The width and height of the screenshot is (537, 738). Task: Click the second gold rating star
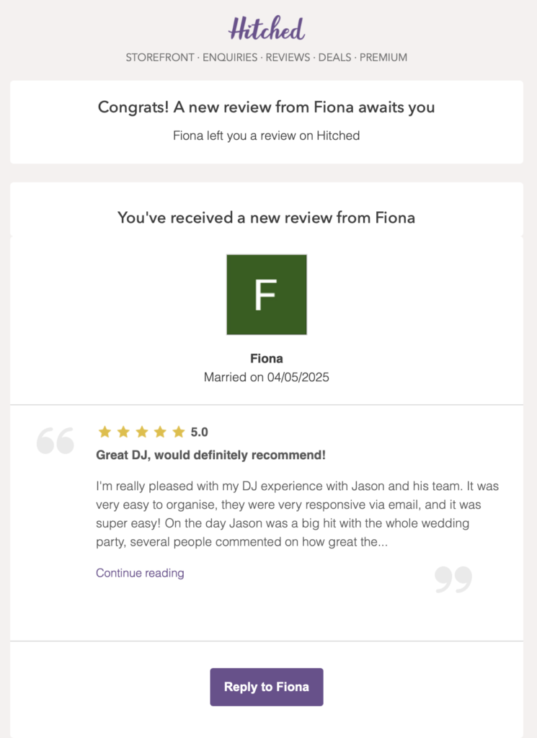point(123,432)
